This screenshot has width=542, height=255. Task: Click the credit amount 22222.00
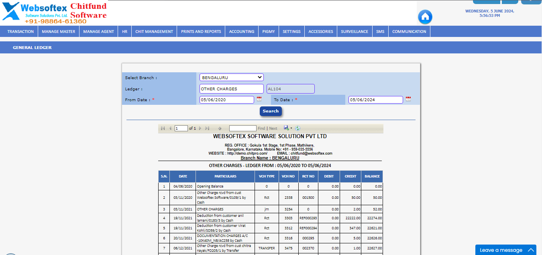coord(350,218)
